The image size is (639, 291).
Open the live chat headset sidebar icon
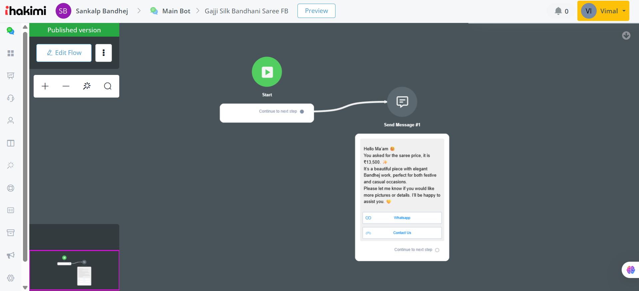coord(11,98)
